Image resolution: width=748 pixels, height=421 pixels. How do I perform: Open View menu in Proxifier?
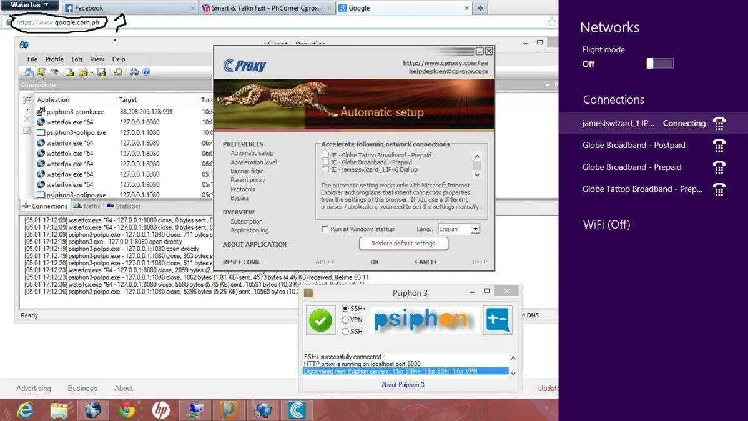point(97,59)
